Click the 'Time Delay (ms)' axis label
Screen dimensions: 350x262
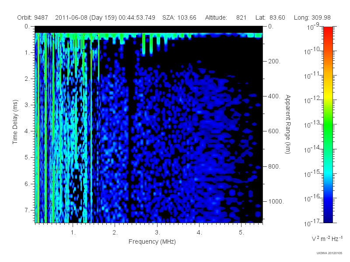(15, 122)
